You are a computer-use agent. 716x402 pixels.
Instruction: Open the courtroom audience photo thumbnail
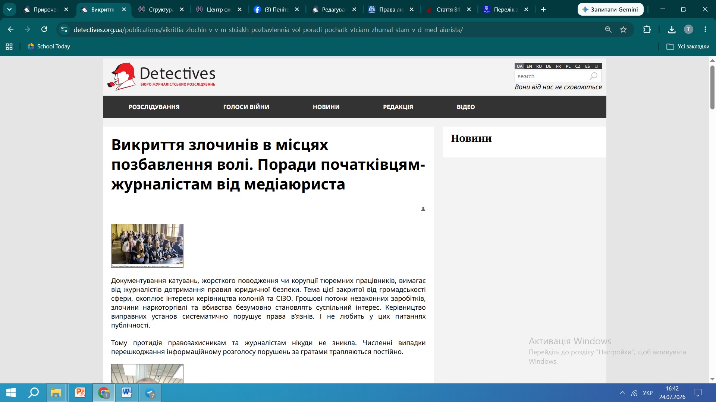pyautogui.click(x=147, y=246)
